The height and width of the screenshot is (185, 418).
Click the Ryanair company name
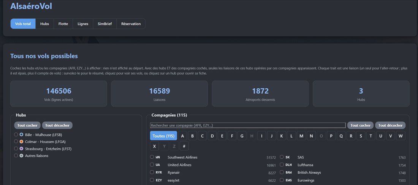tap(174, 172)
